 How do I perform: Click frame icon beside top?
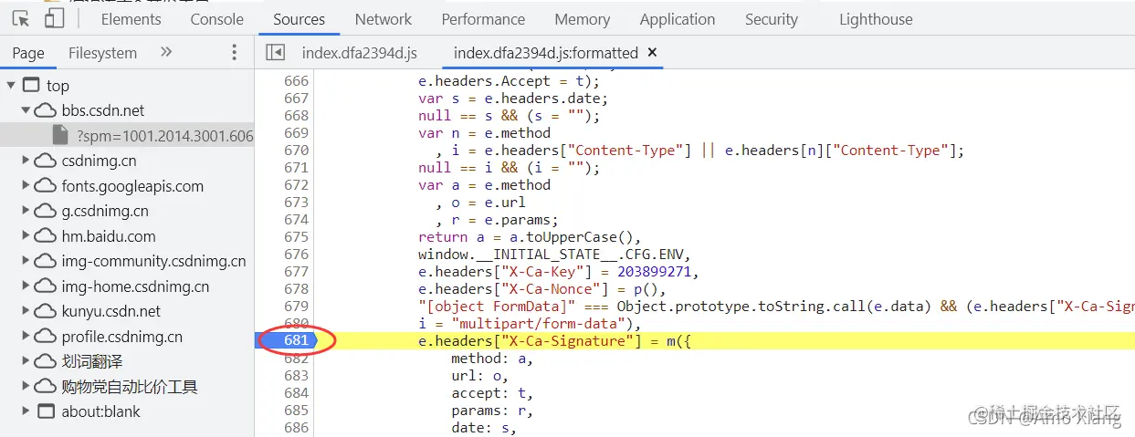point(30,86)
